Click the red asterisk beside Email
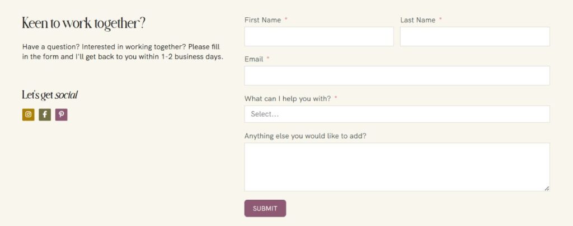 (x=268, y=59)
